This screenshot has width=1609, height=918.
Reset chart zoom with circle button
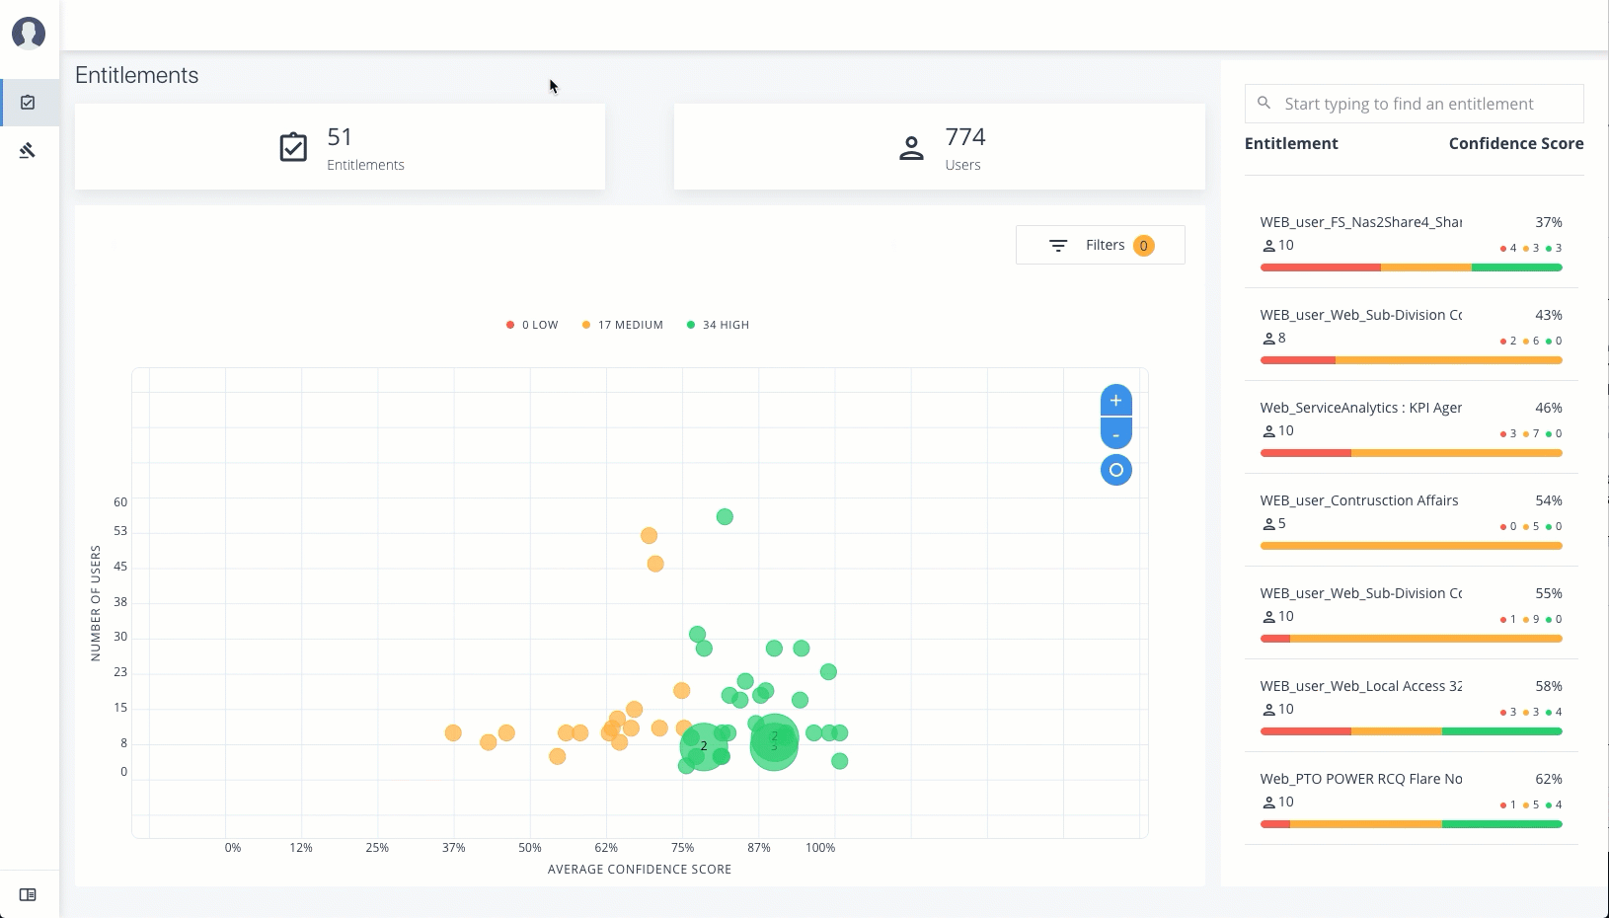pos(1115,470)
